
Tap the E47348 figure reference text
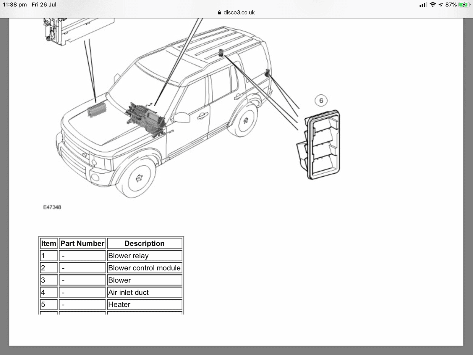pos(52,207)
